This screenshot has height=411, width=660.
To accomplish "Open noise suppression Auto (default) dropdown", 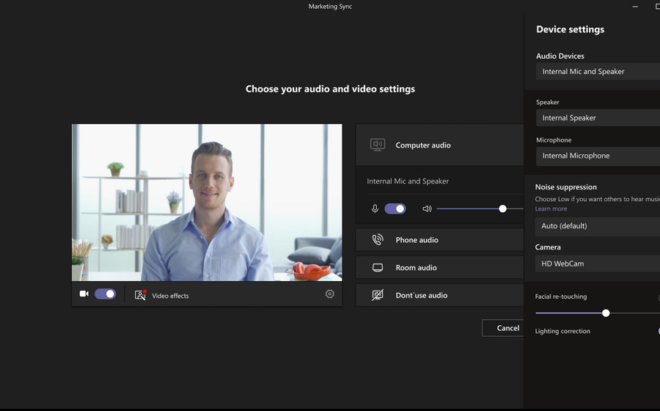I will [x=597, y=226].
